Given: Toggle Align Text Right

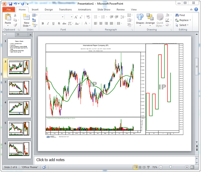Looking at the screenshot, I should click(x=106, y=23).
